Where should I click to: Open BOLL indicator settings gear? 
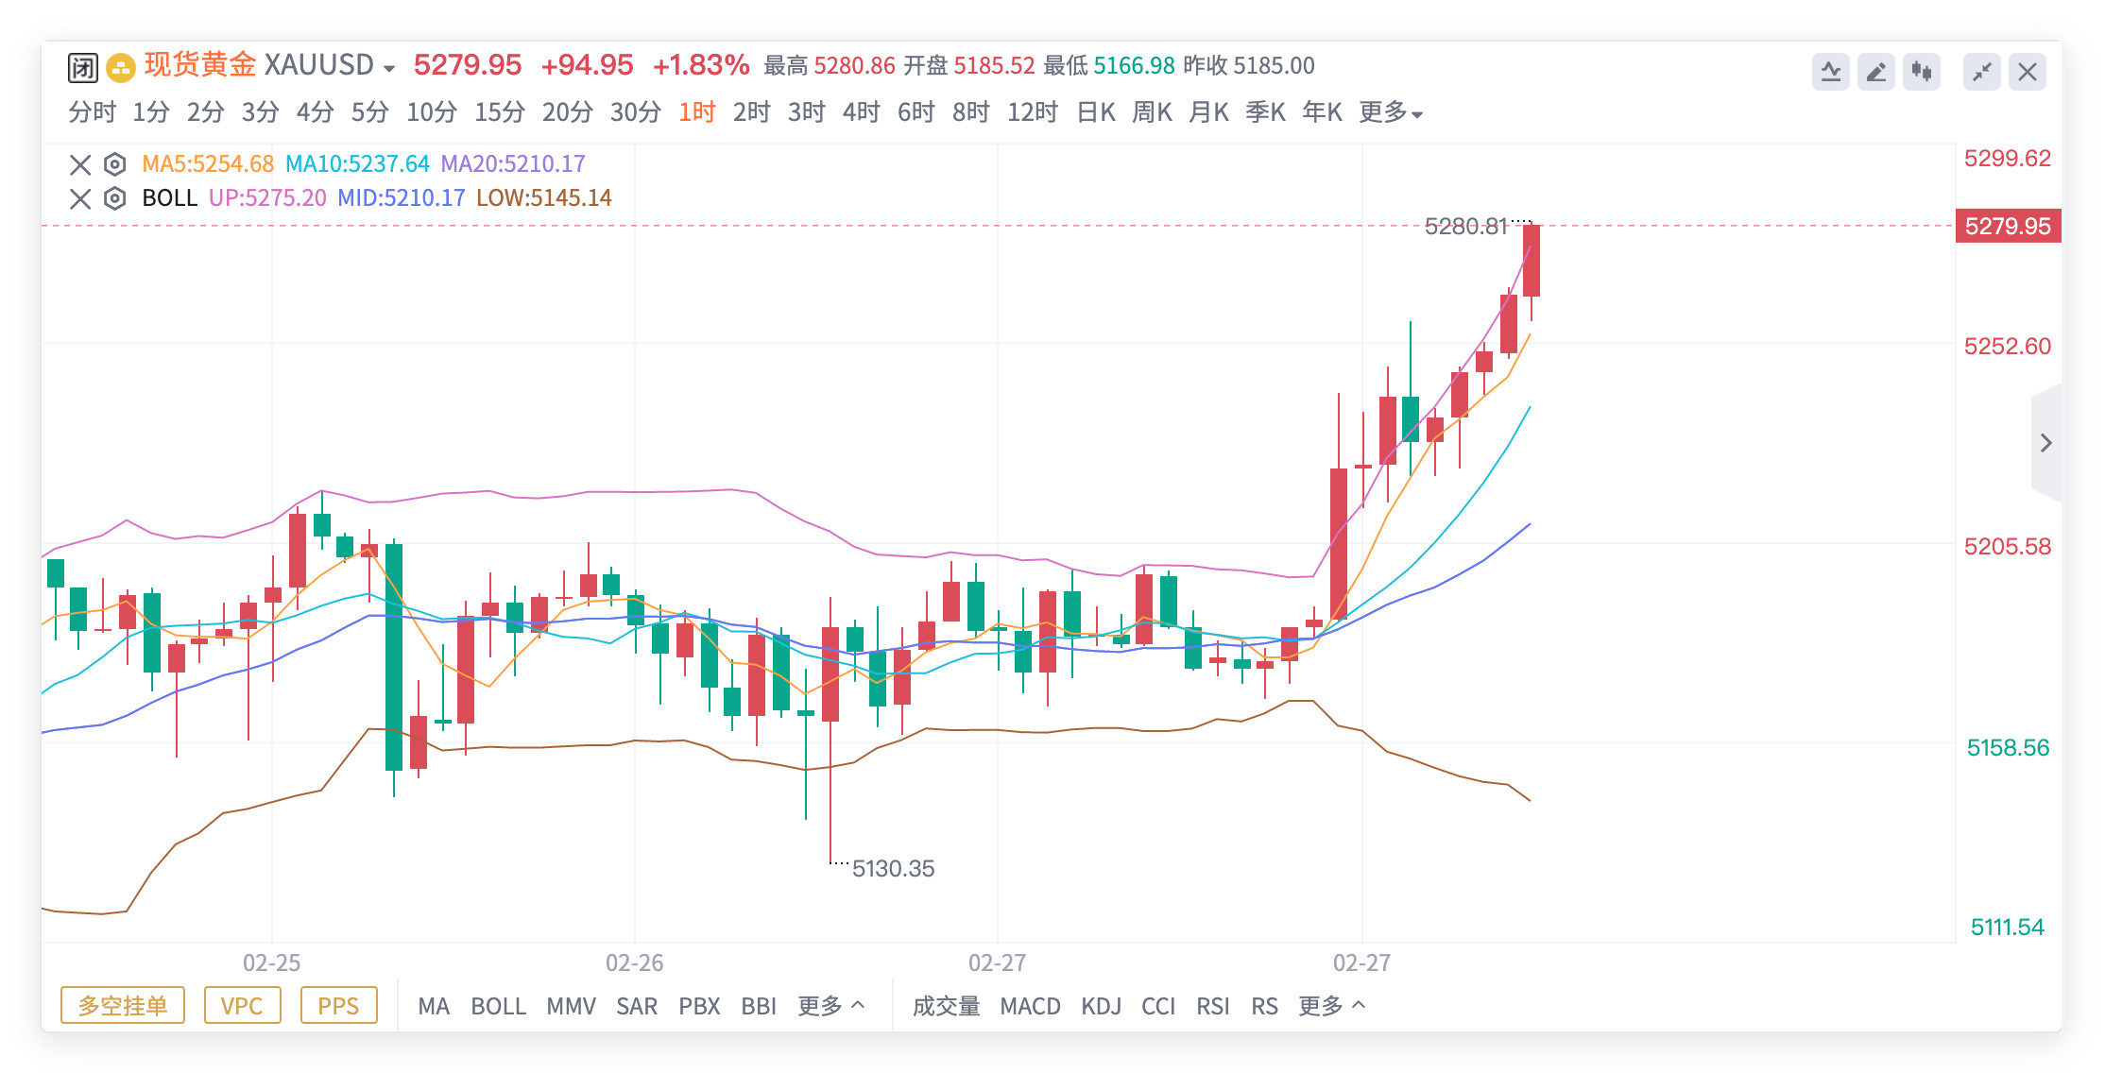pyautogui.click(x=113, y=198)
